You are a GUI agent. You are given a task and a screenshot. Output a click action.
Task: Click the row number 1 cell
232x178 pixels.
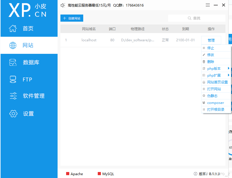click(x=66, y=40)
